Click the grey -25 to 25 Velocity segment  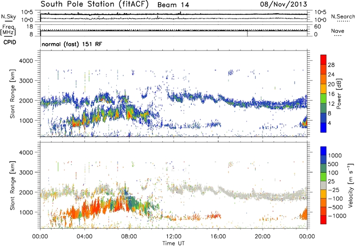tap(323, 186)
